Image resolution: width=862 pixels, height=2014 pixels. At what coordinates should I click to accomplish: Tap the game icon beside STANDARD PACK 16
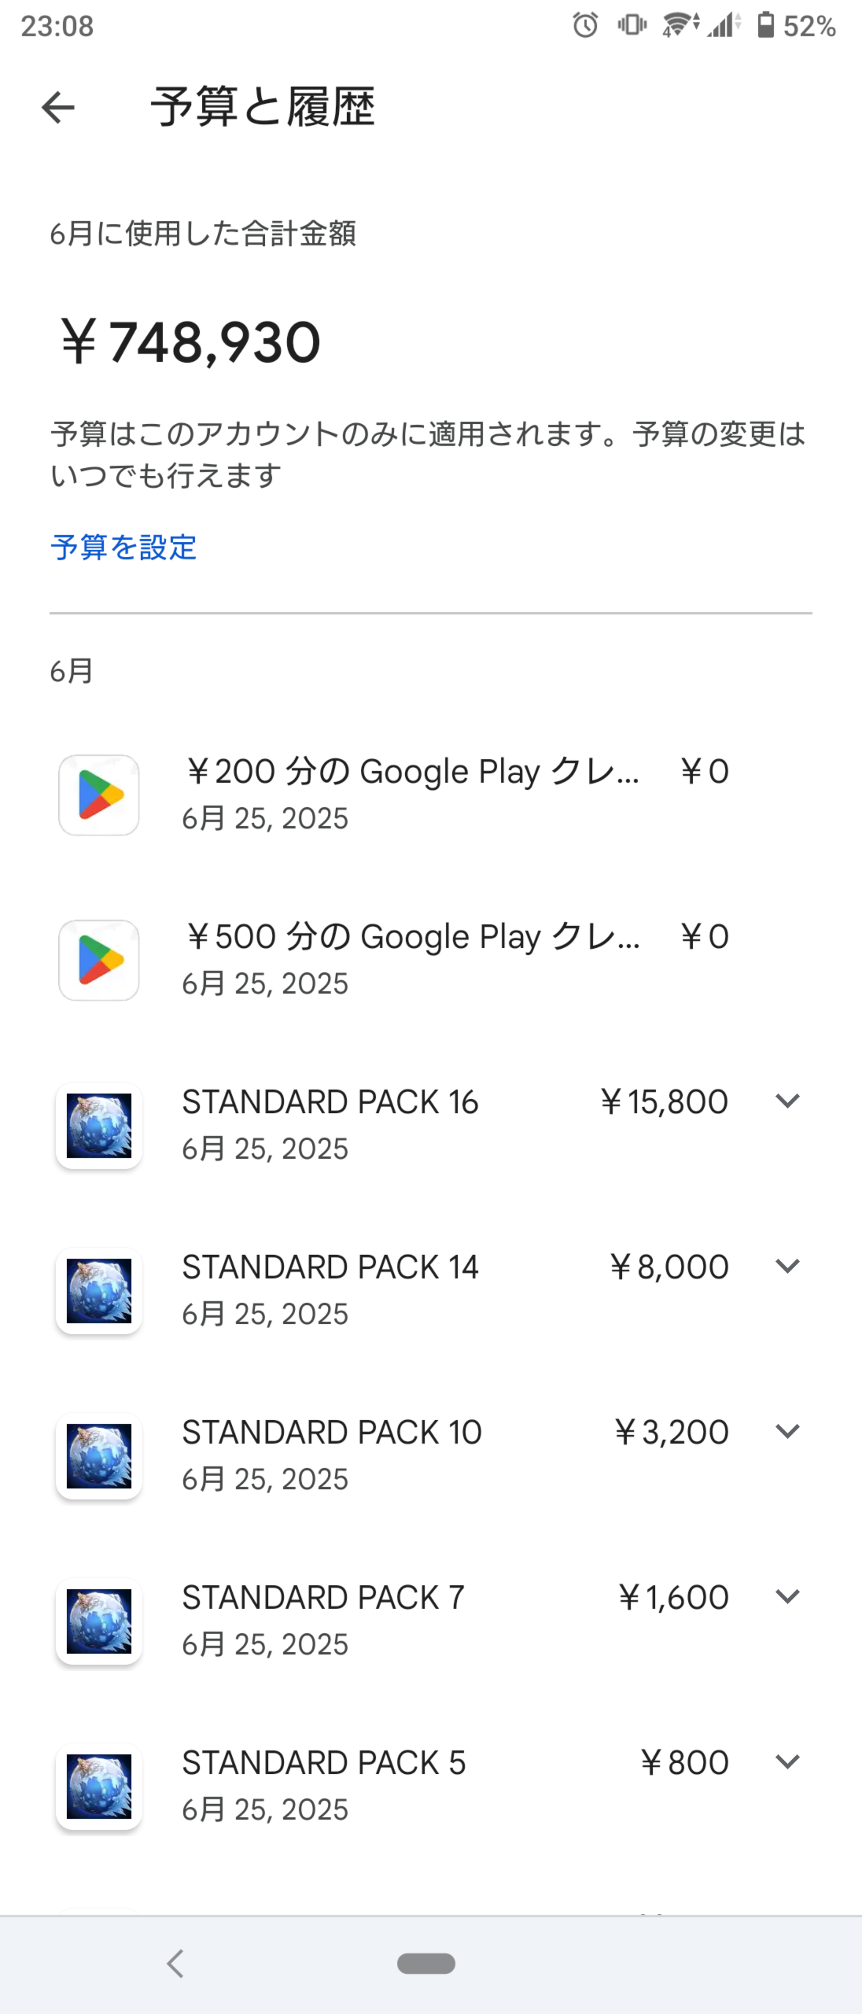99,1126
